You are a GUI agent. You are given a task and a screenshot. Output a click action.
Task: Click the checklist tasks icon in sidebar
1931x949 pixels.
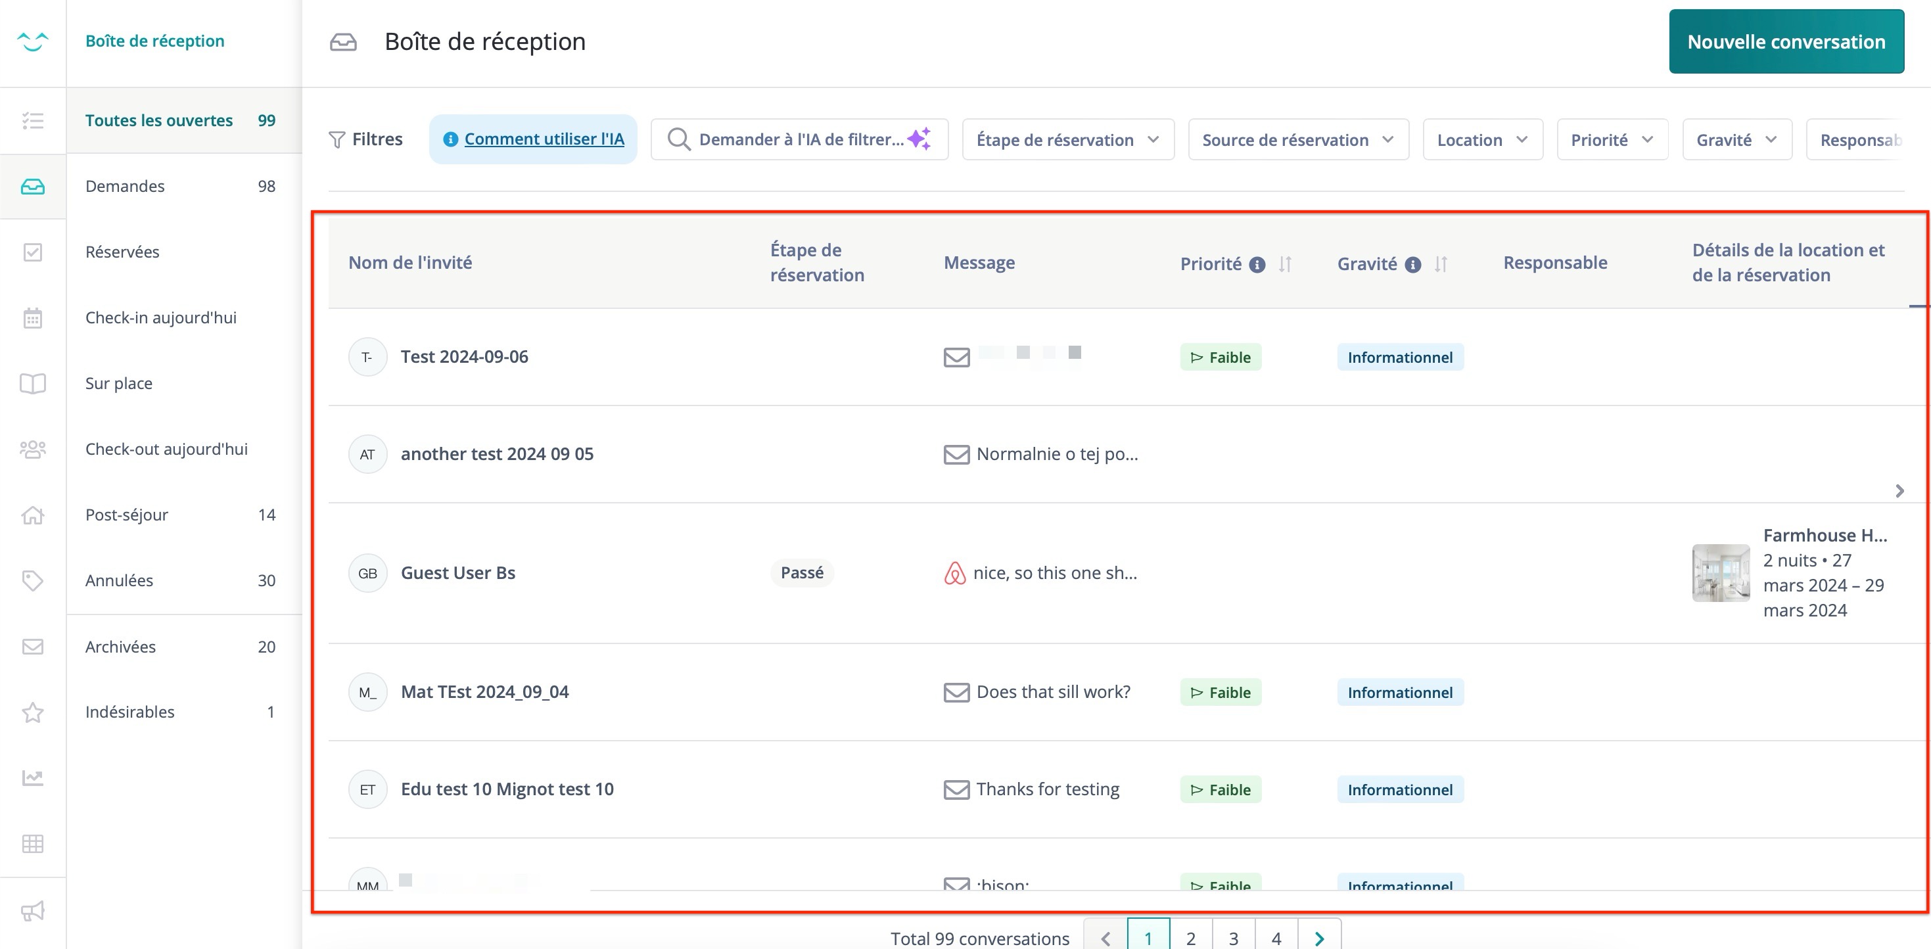click(32, 120)
